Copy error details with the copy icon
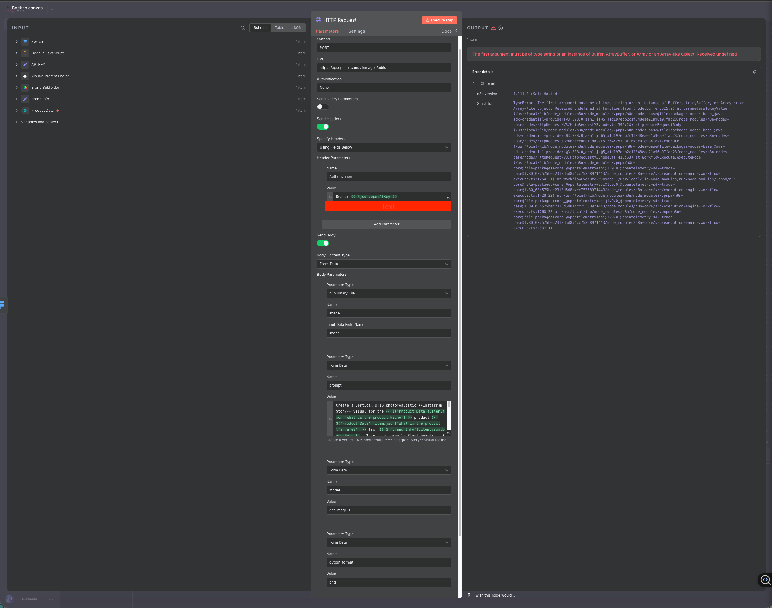Viewport: 772px width, 608px height. (x=754, y=72)
